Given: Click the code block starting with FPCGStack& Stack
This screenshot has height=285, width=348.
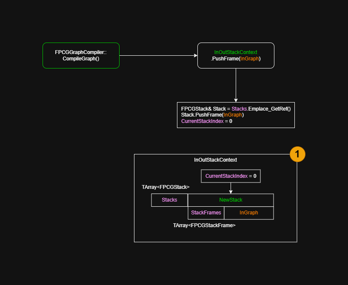Looking at the screenshot, I should click(x=236, y=115).
